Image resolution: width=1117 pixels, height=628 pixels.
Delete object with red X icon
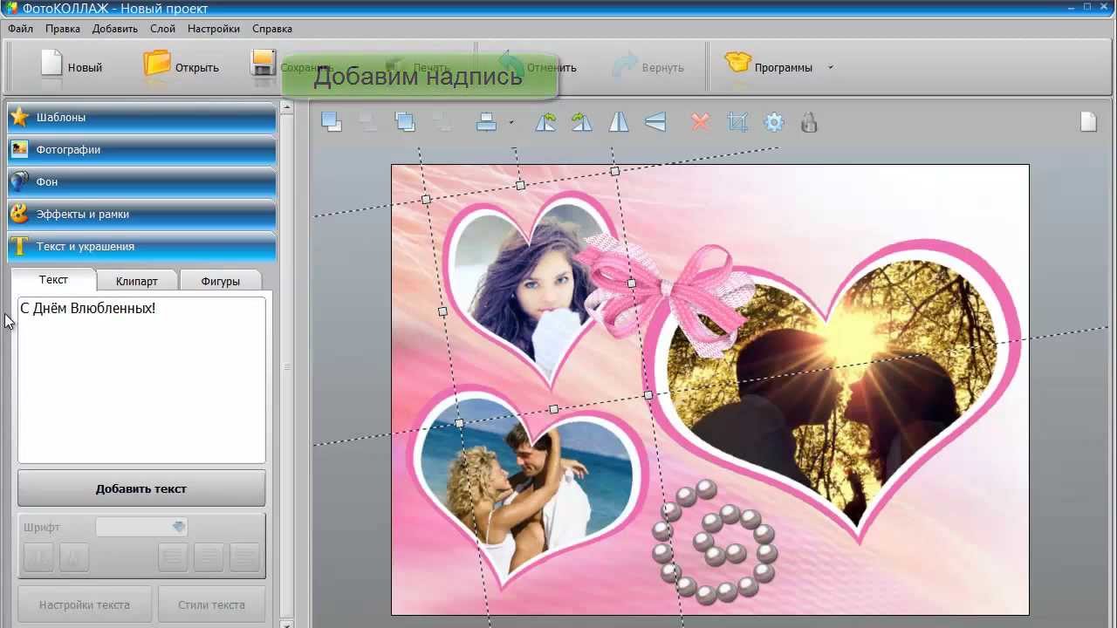700,122
